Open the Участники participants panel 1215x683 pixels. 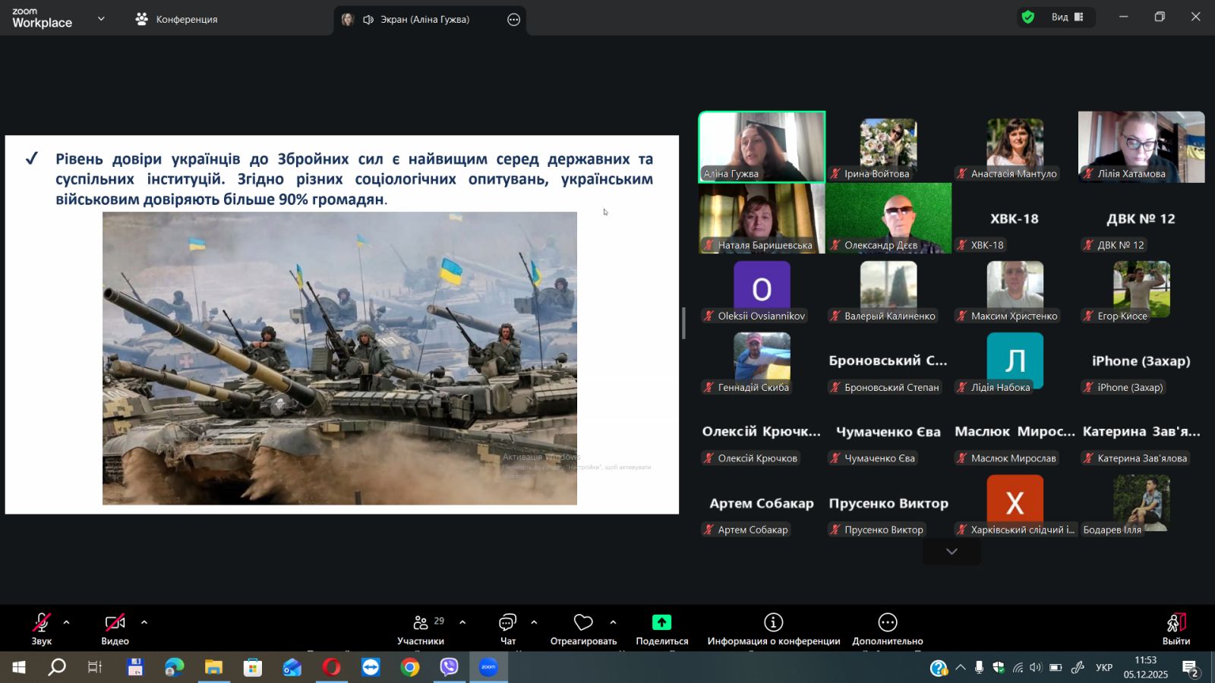(420, 629)
